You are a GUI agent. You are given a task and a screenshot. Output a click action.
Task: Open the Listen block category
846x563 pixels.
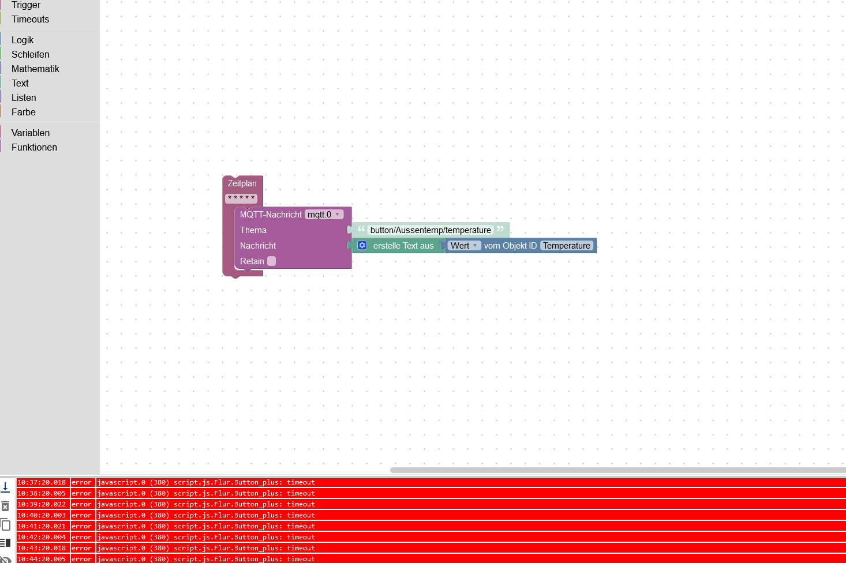[24, 97]
